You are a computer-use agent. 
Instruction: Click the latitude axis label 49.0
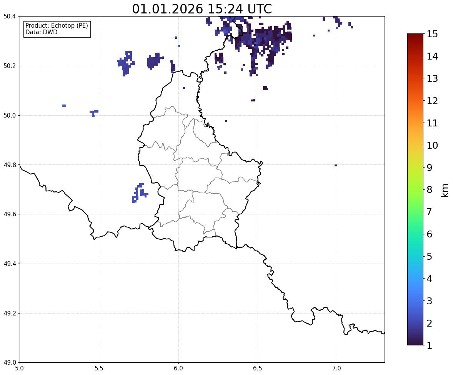click(x=9, y=363)
